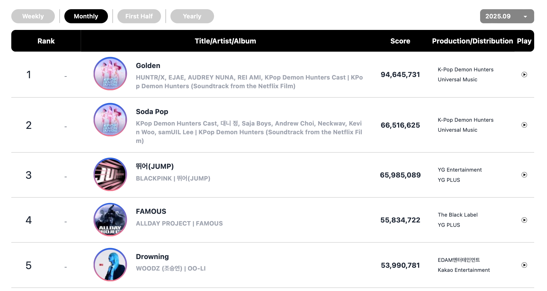Open the Soda Pop album artwork
Screen dimensions: 547x291
tap(110, 120)
